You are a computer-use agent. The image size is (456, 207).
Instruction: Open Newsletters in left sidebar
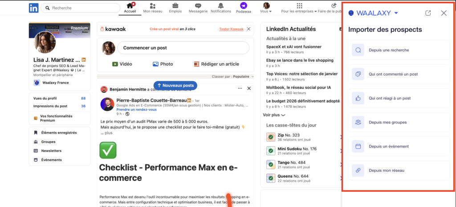click(48, 151)
